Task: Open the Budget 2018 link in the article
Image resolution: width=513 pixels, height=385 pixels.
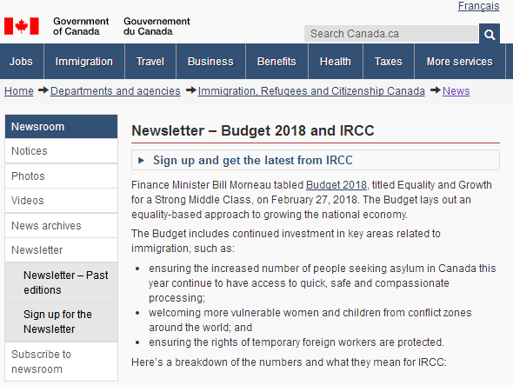Action: [x=336, y=185]
